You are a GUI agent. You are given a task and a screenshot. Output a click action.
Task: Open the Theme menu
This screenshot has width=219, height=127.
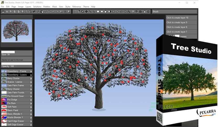coord(86,7)
